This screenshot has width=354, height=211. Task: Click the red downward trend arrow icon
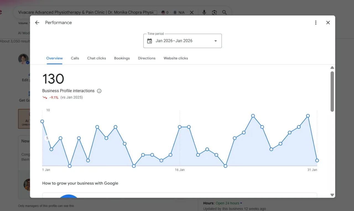(x=45, y=97)
